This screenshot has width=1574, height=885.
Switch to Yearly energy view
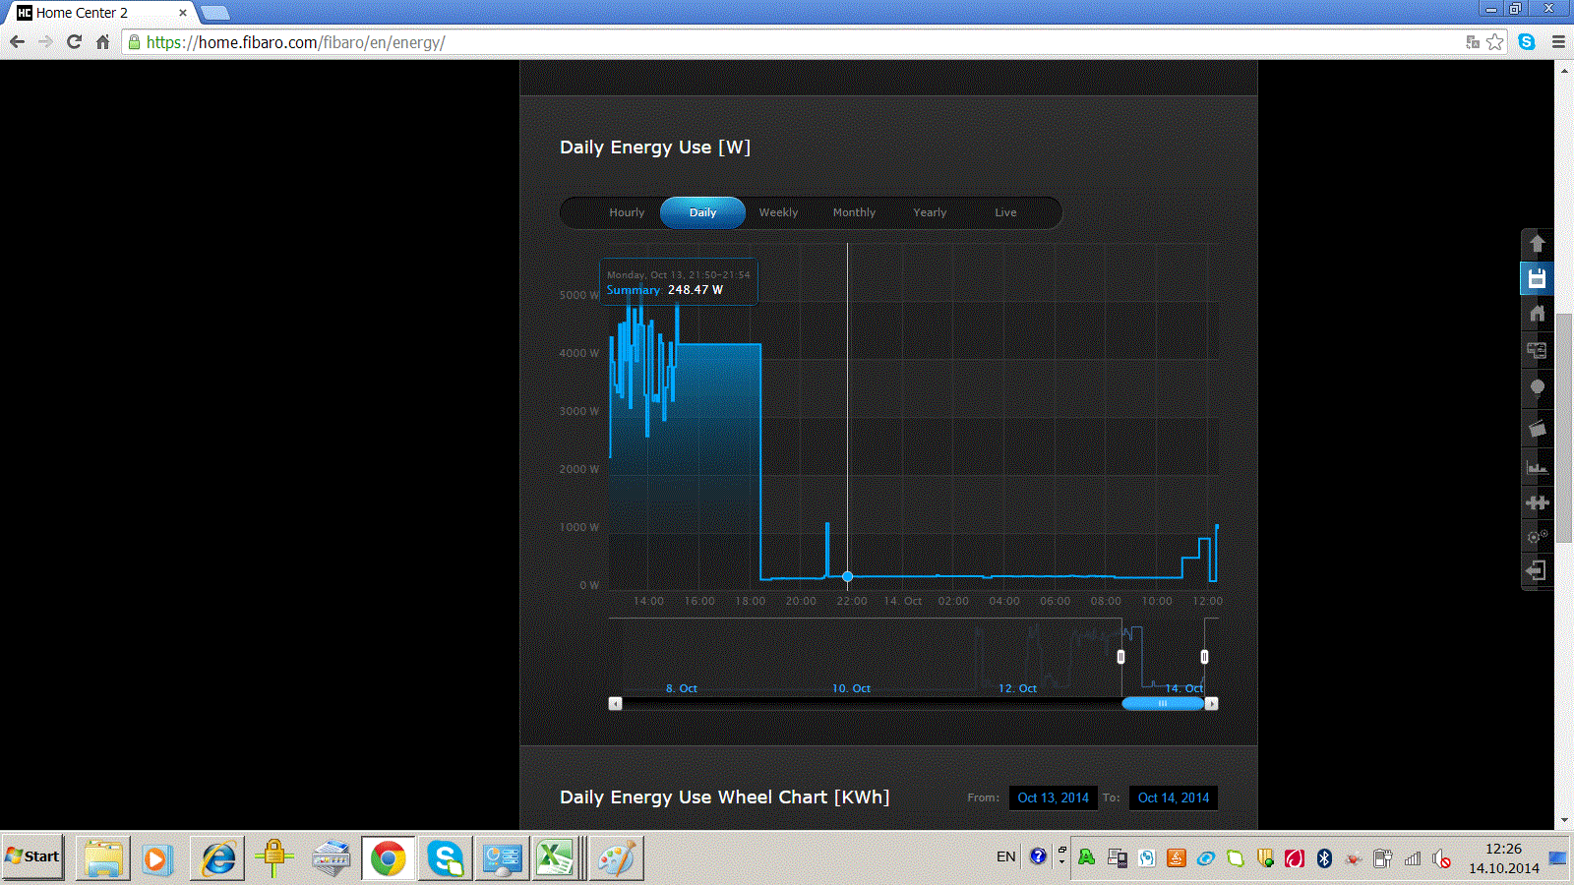point(930,212)
